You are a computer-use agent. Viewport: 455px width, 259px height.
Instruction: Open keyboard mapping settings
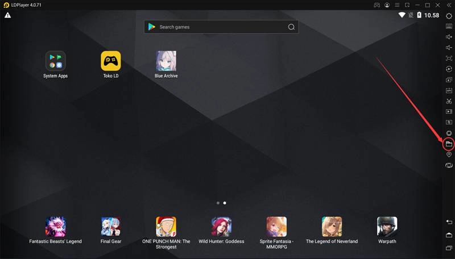449,26
